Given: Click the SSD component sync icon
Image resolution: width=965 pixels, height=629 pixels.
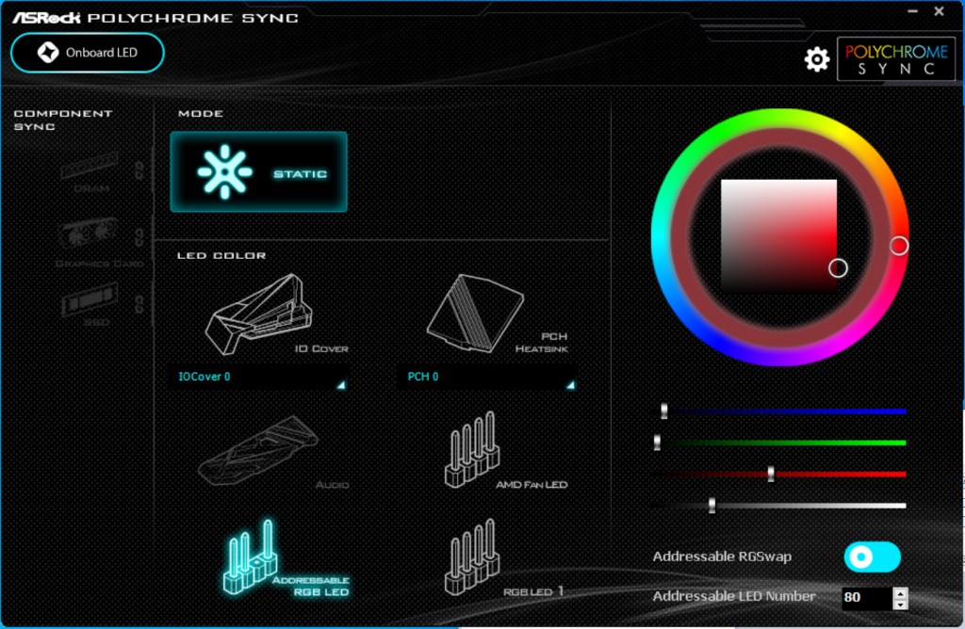Looking at the screenshot, I should (90, 298).
